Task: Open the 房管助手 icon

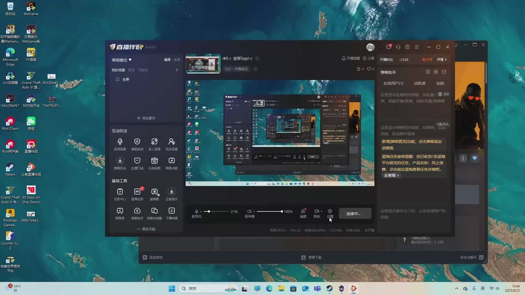Action: click(137, 210)
